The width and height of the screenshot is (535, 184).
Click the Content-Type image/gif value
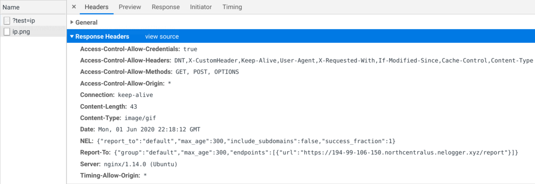[x=140, y=118]
